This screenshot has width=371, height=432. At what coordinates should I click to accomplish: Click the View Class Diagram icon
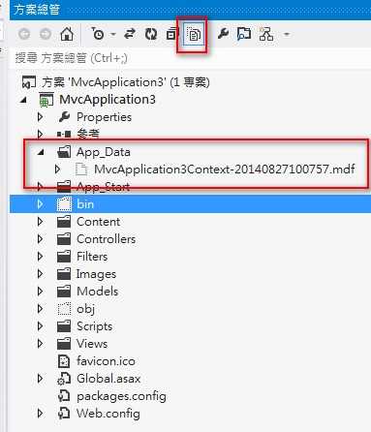click(266, 34)
